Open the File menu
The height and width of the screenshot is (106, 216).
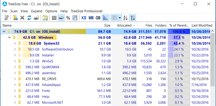click(x=5, y=11)
